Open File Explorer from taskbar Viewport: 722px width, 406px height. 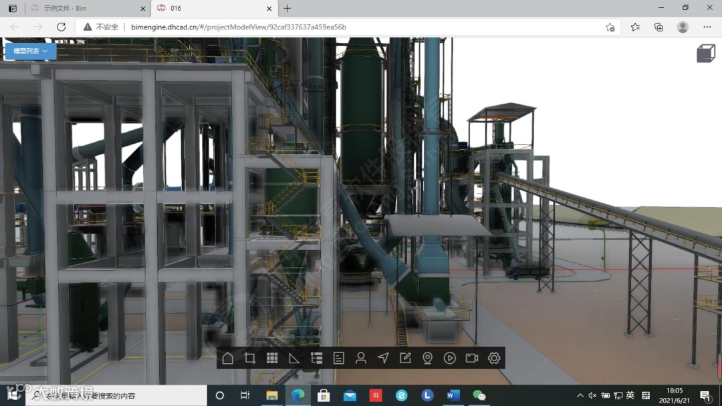tap(272, 395)
